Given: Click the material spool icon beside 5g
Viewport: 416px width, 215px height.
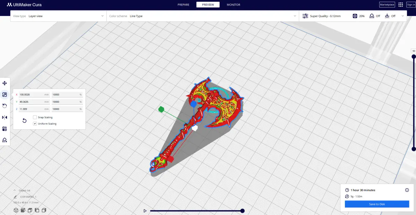Looking at the screenshot, I should [347, 196].
